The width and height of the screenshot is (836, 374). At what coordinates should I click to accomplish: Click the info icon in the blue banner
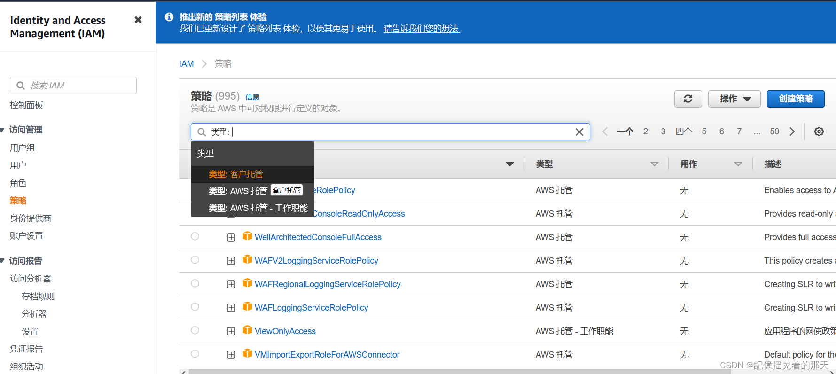tap(169, 17)
